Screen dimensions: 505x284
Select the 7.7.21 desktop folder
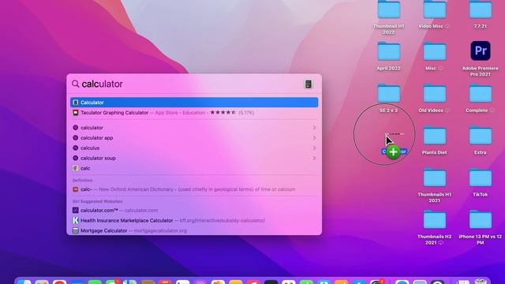[481, 14]
